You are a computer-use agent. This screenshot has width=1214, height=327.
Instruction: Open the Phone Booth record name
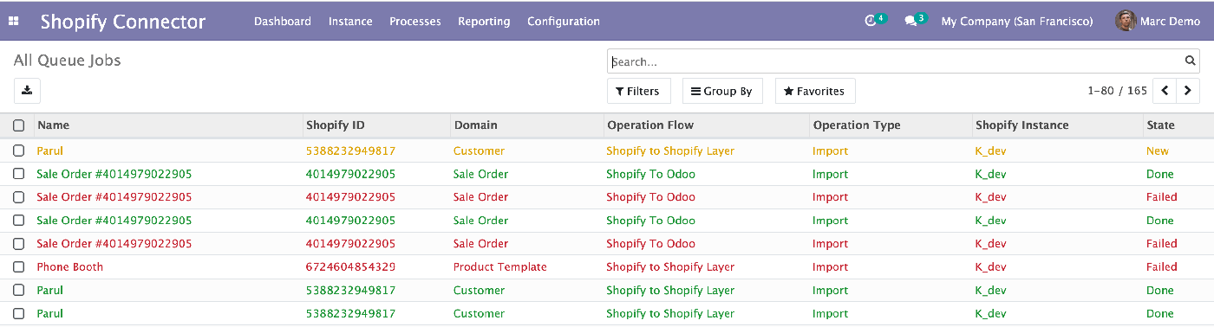[x=69, y=266]
